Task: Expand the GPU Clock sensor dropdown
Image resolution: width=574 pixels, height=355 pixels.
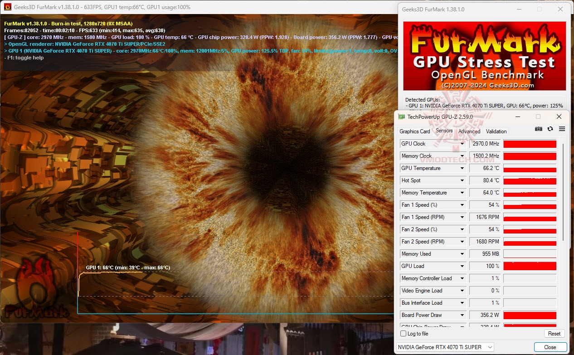Action: pyautogui.click(x=462, y=144)
